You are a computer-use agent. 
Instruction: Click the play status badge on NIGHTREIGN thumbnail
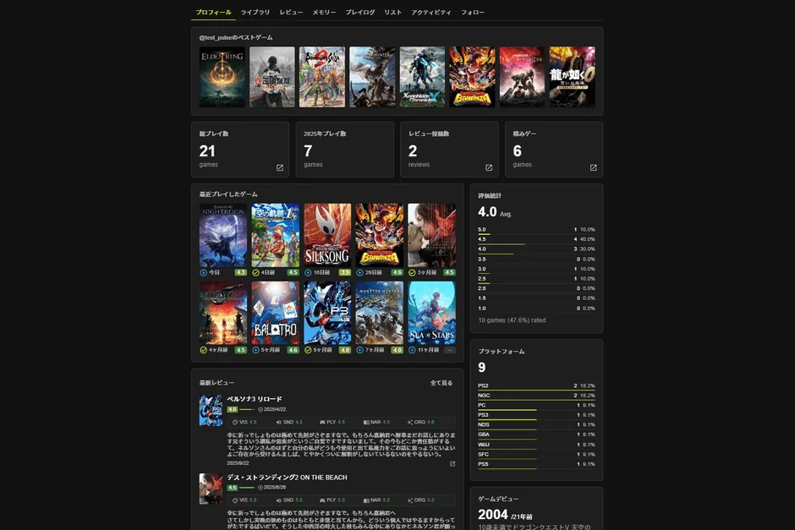201,272
